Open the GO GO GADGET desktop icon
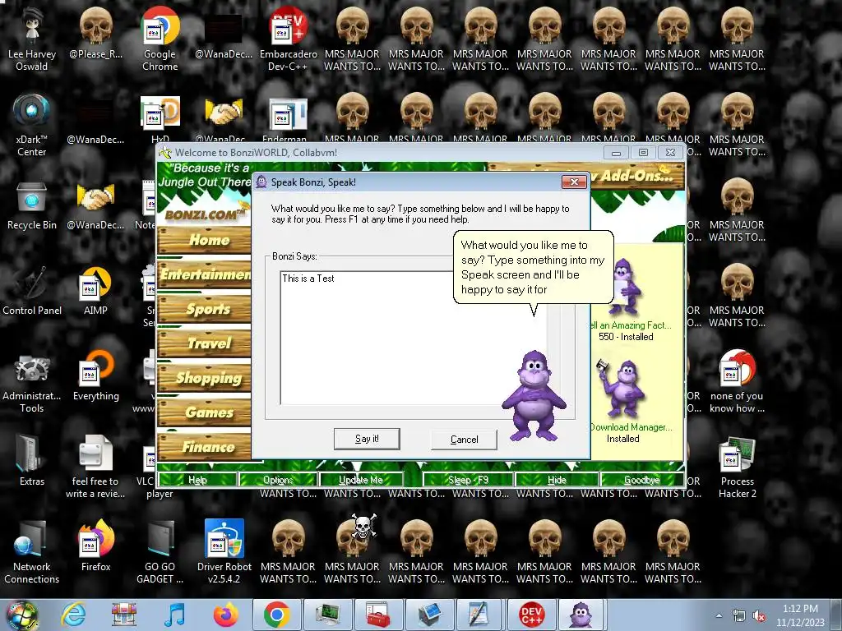 point(160,551)
